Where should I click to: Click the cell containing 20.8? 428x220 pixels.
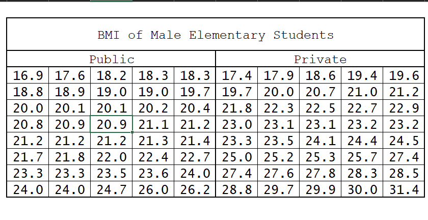(28, 124)
